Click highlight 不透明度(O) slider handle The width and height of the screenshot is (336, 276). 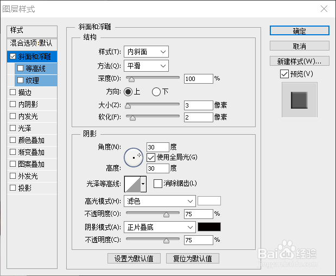point(166,215)
